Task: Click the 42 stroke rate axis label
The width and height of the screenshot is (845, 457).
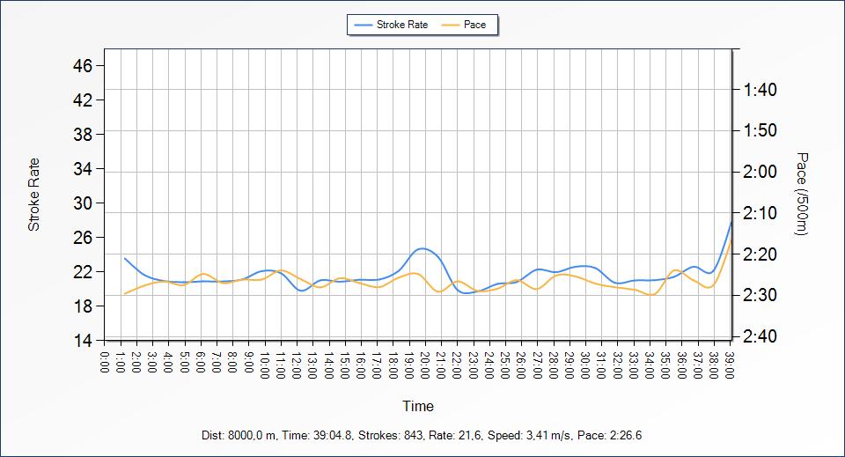Action: pyautogui.click(x=83, y=100)
